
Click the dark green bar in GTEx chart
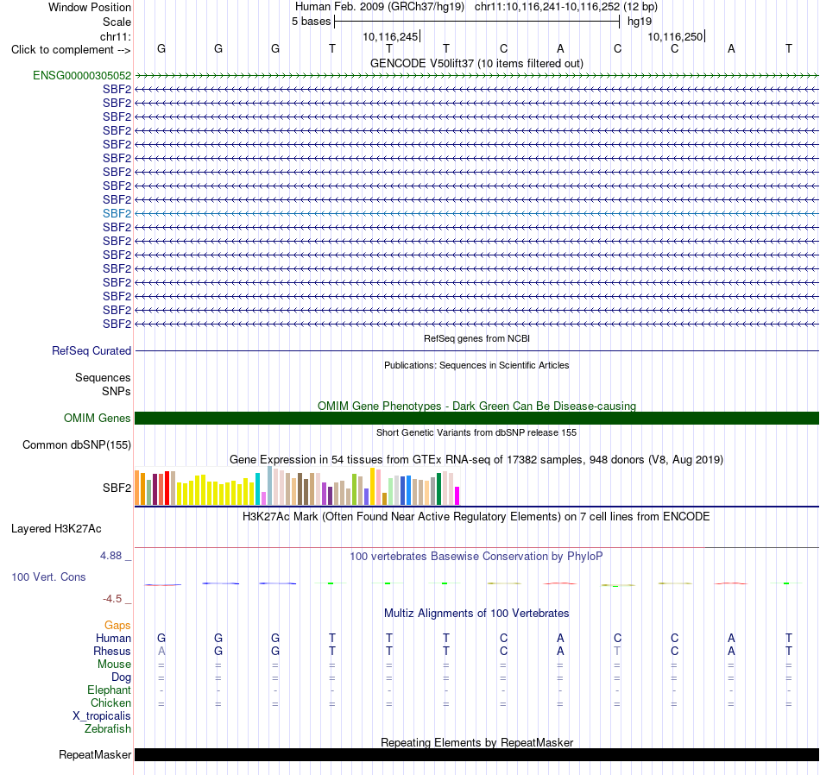coord(438,489)
